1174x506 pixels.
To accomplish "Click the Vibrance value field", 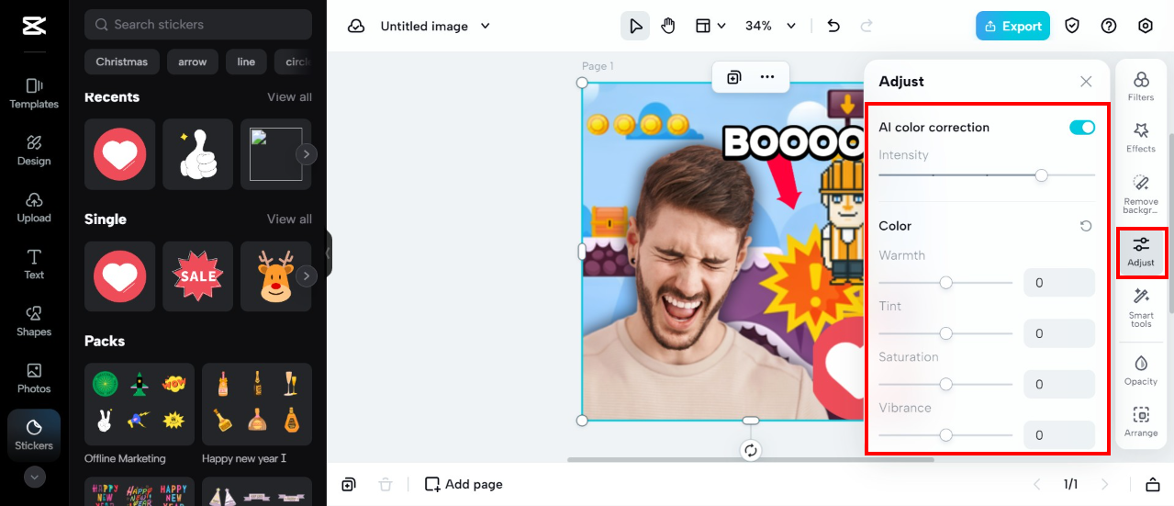I will coord(1059,435).
